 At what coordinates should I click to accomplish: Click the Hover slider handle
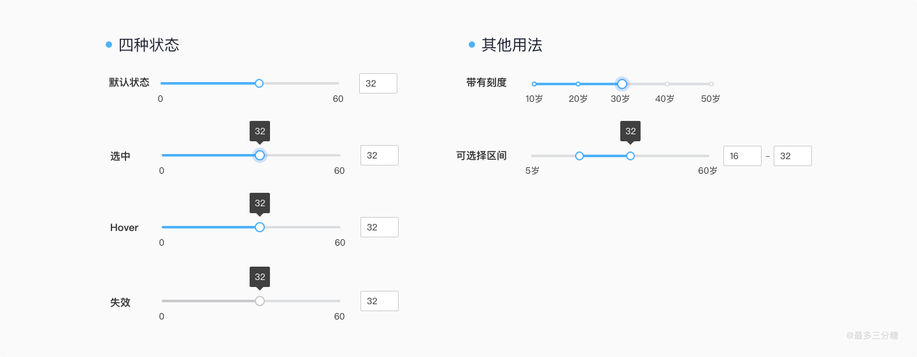(260, 227)
